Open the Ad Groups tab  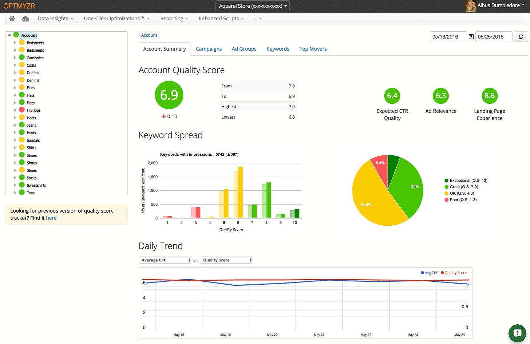[x=244, y=49]
